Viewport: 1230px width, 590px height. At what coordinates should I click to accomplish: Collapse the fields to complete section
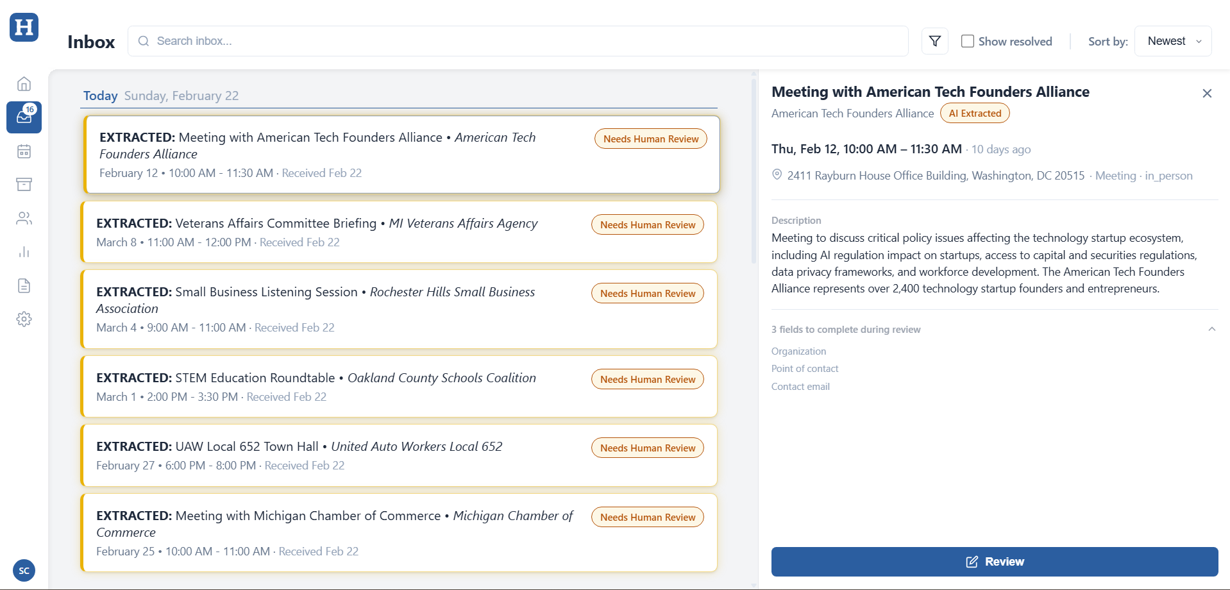pos(1211,329)
